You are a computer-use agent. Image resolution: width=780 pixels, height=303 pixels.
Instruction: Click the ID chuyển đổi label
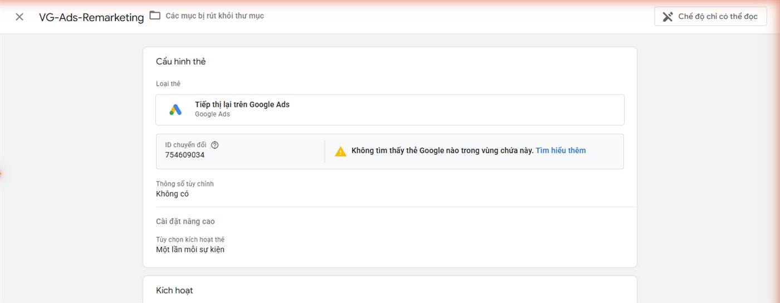point(186,145)
